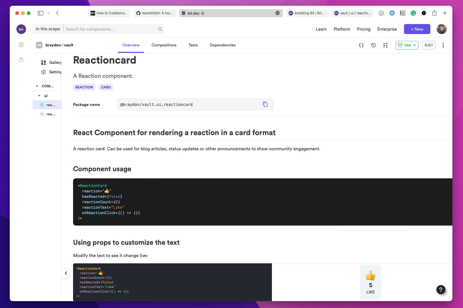Click the black circular extension icon in toolbar
463x308 pixels.
coord(424,13)
